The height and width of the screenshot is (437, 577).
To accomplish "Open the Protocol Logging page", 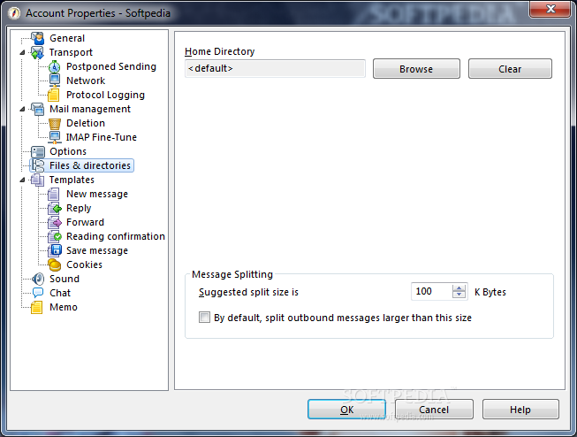I will [106, 95].
